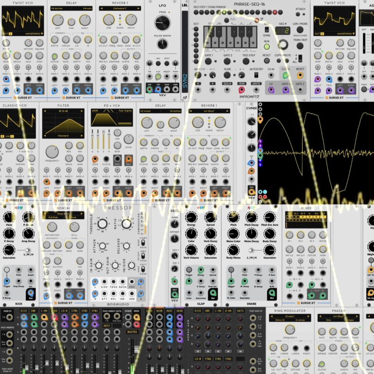Click the MASTER fader on mixer
This screenshot has width=374, height=374.
136,350
